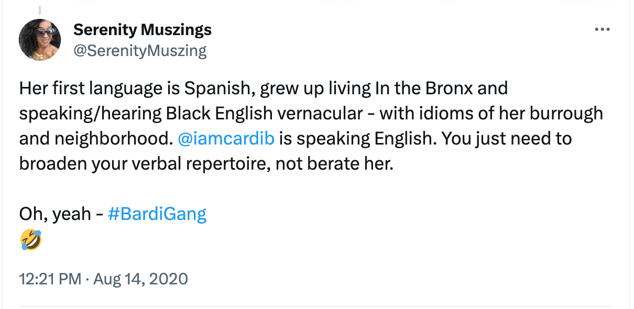
Task: Click Serenity Muszings's profile avatar
Action: click(39, 39)
